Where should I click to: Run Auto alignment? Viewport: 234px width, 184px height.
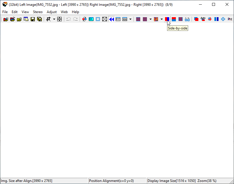(x=203, y=19)
